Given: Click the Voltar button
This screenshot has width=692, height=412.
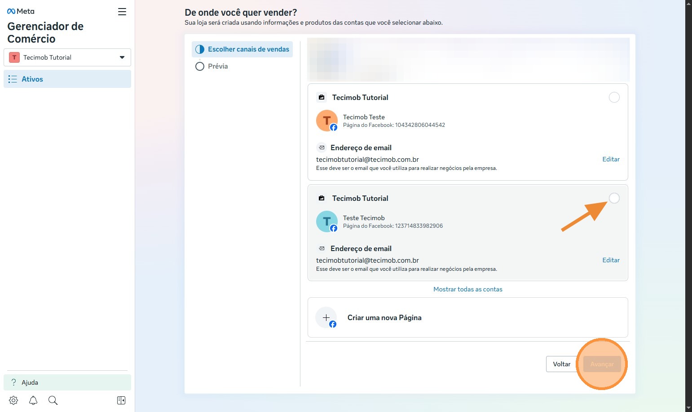Looking at the screenshot, I should coord(561,364).
